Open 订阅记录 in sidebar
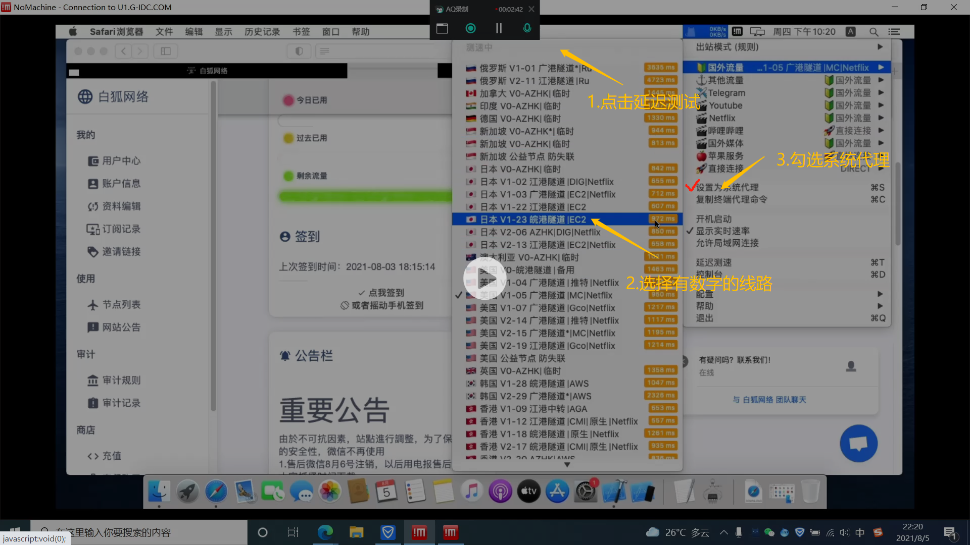The image size is (970, 545). pyautogui.click(x=115, y=229)
